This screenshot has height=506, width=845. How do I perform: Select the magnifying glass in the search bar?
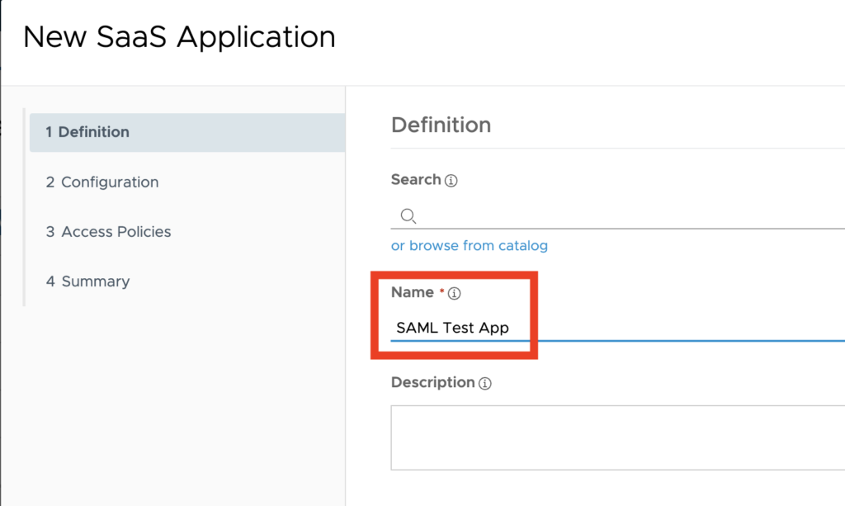click(408, 215)
